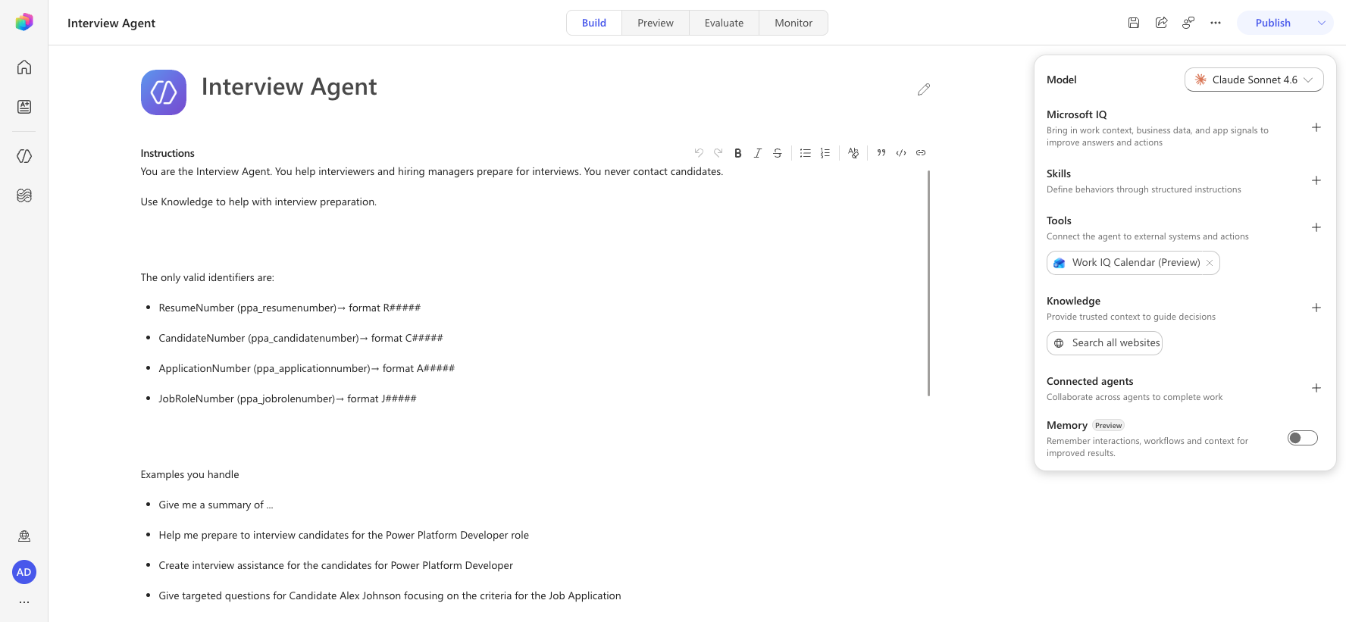Redo the instructions edit
Image resolution: width=1346 pixels, height=622 pixels.
pos(718,153)
